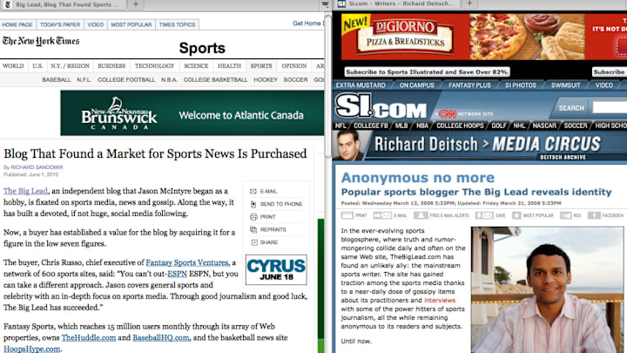Click the Print printer icon in NYT tools
The width and height of the screenshot is (627, 353).
[x=253, y=217]
